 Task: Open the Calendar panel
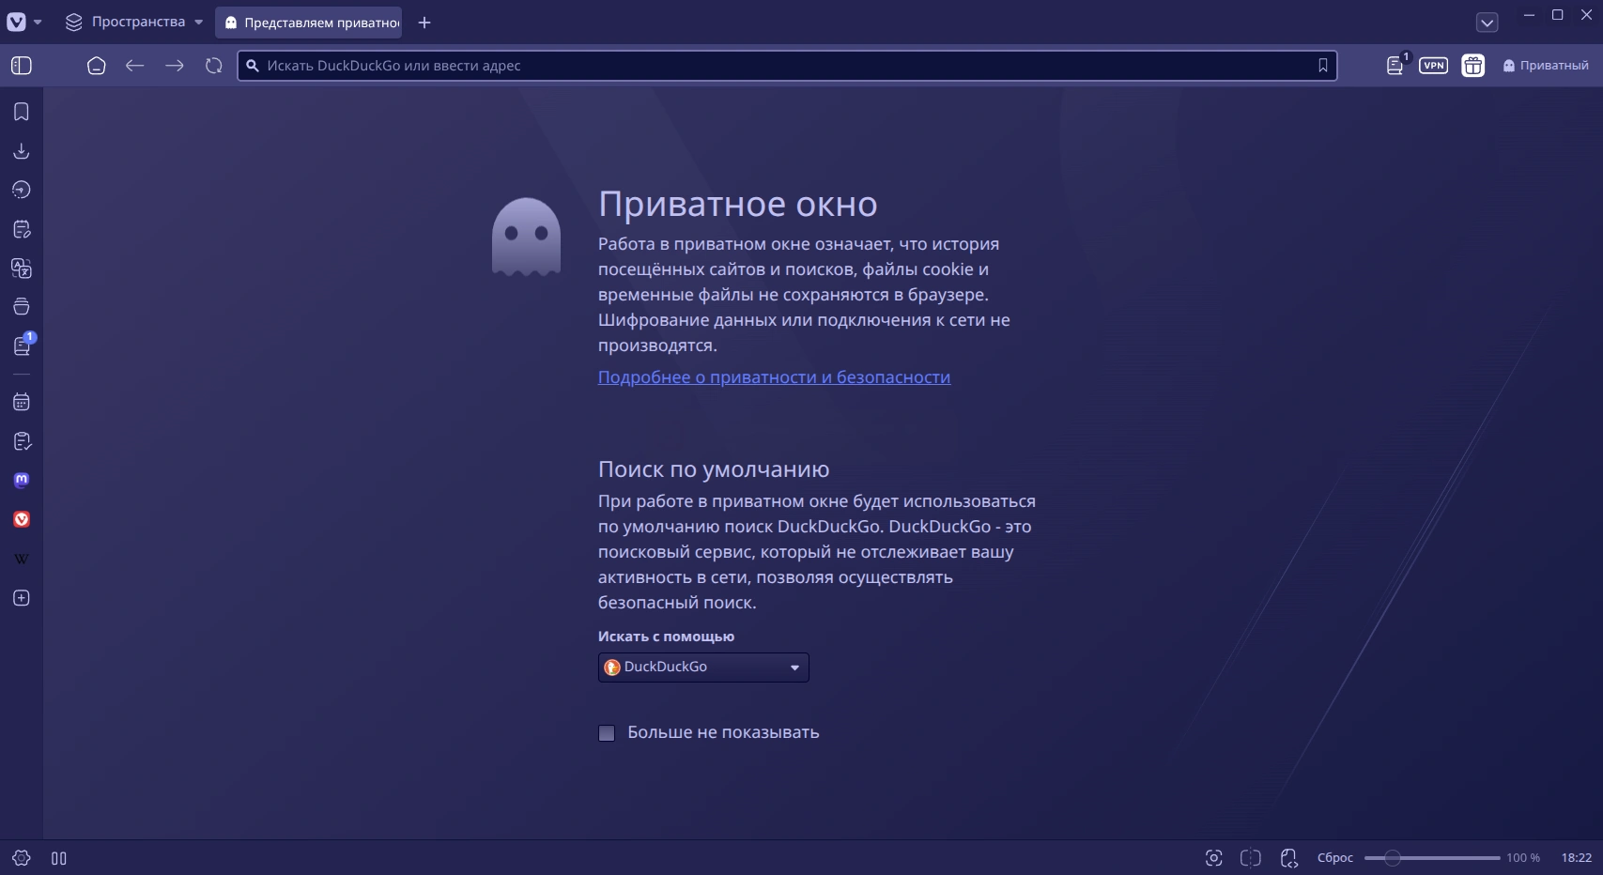pyautogui.click(x=21, y=402)
